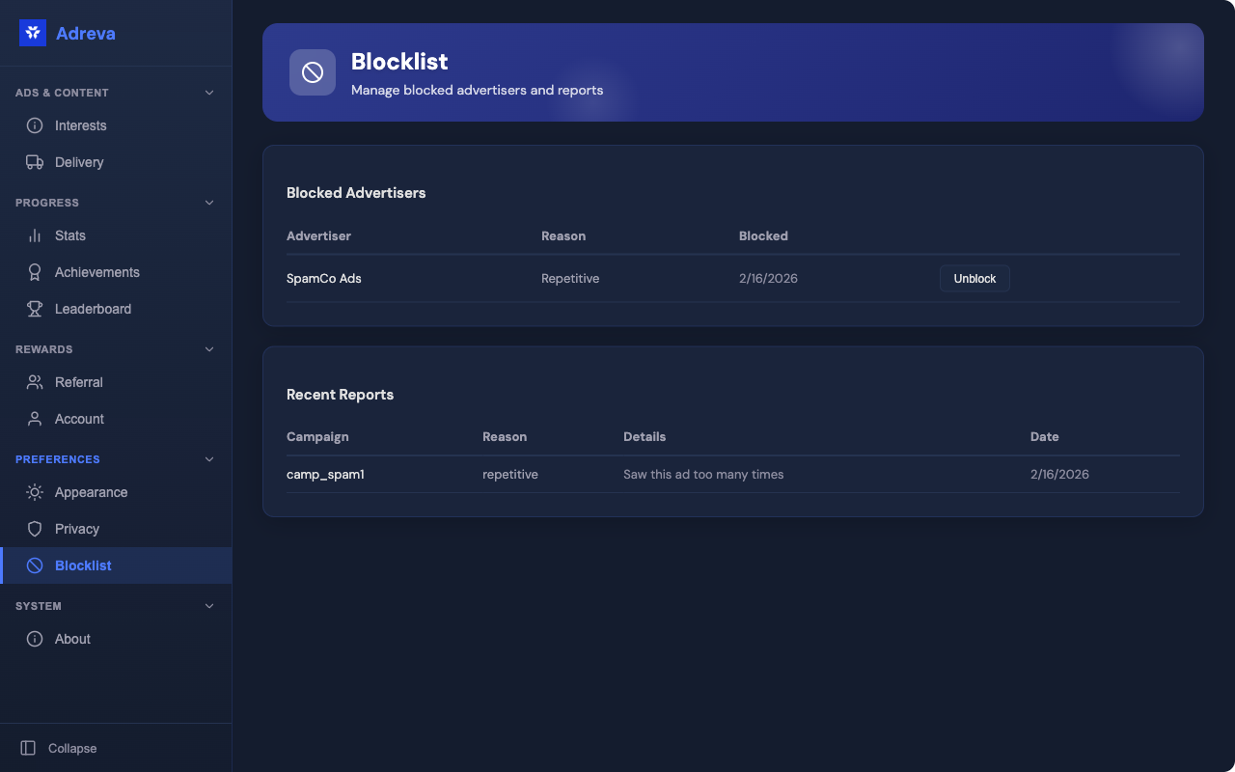This screenshot has height=772, width=1235.
Task: Click the sidebar Collapse panel icon
Action: tap(28, 748)
